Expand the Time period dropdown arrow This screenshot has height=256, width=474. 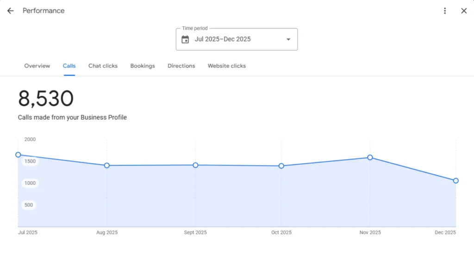[x=288, y=39]
